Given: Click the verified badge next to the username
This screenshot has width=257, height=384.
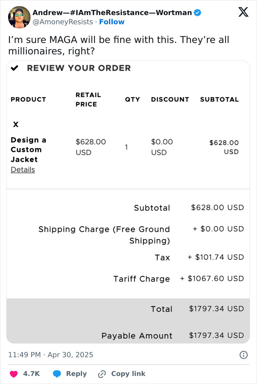Looking at the screenshot, I should pos(197,12).
